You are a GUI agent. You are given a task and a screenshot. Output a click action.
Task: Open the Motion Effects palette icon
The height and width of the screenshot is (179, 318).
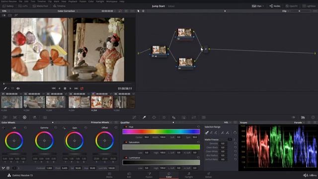[x=45, y=117]
